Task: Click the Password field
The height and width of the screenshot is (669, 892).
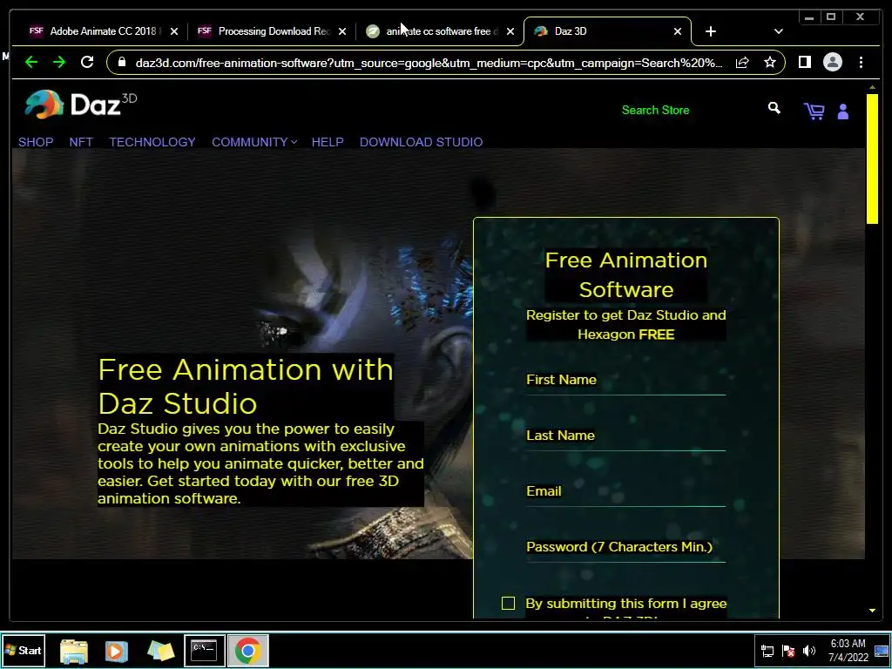Action: point(625,547)
